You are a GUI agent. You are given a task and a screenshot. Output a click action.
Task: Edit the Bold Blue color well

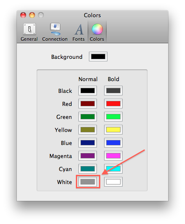(x=113, y=142)
